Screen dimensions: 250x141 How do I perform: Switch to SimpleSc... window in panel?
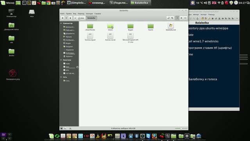tap(77, 3)
